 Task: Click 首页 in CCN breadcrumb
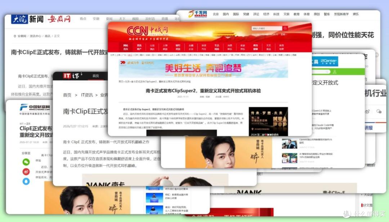[x=121, y=81]
